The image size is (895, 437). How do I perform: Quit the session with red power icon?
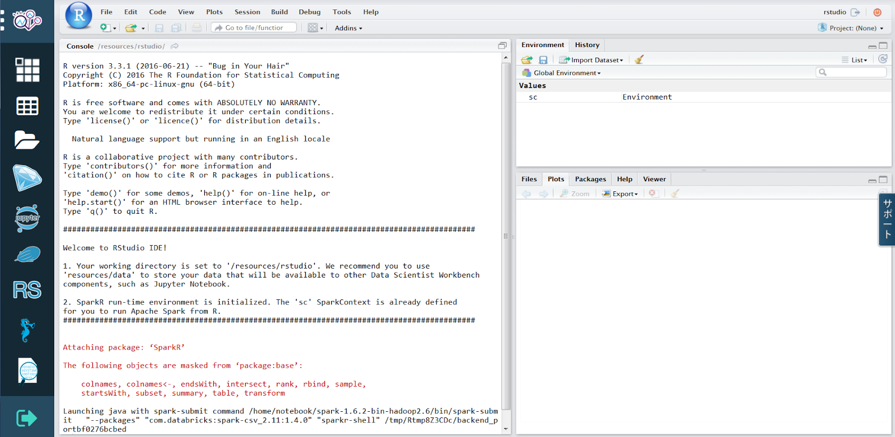(877, 12)
